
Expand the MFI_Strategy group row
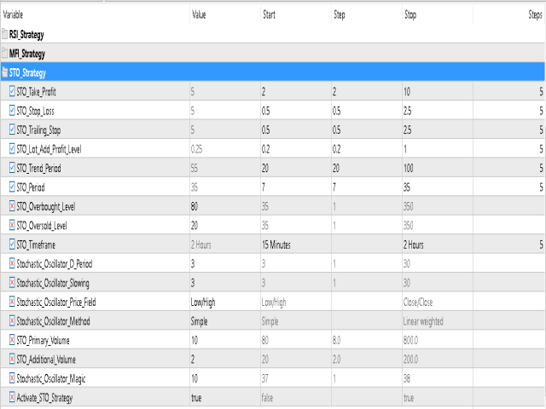point(273,53)
